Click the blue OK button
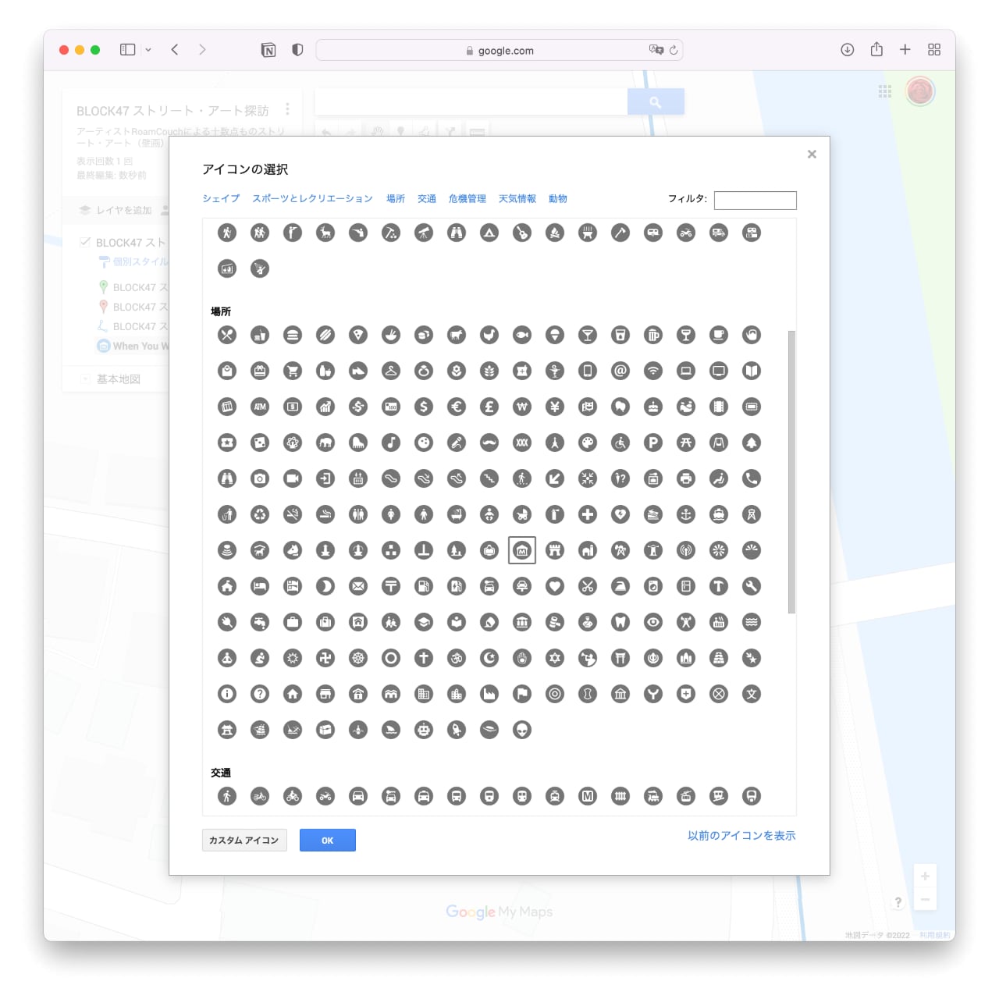Screen dimensions: 999x999 tap(327, 841)
